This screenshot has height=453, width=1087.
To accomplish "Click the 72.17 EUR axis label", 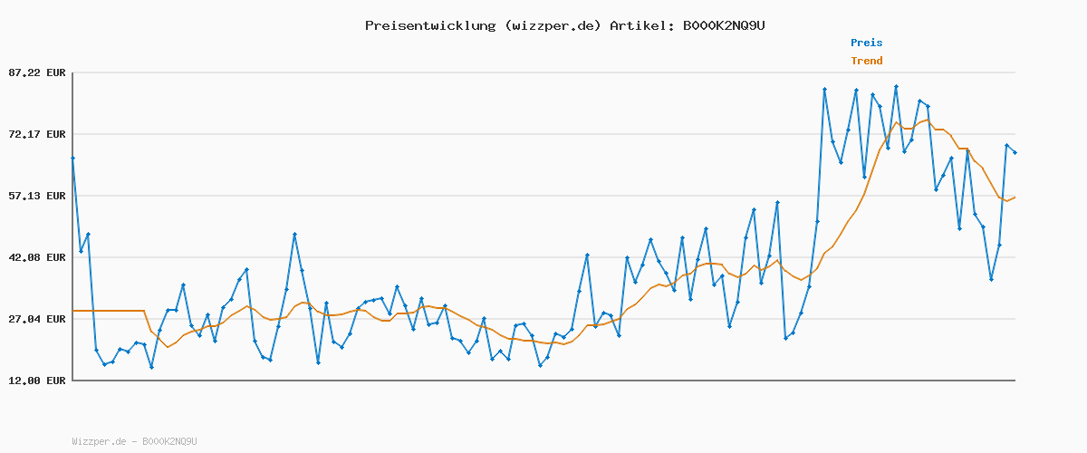I will pos(38,134).
